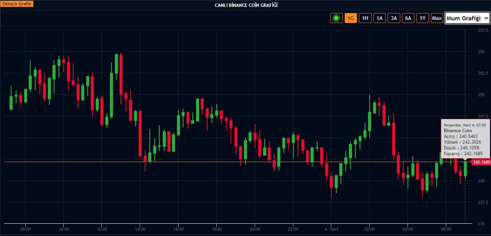Click the 242.1685 current price label

[x=480, y=162]
